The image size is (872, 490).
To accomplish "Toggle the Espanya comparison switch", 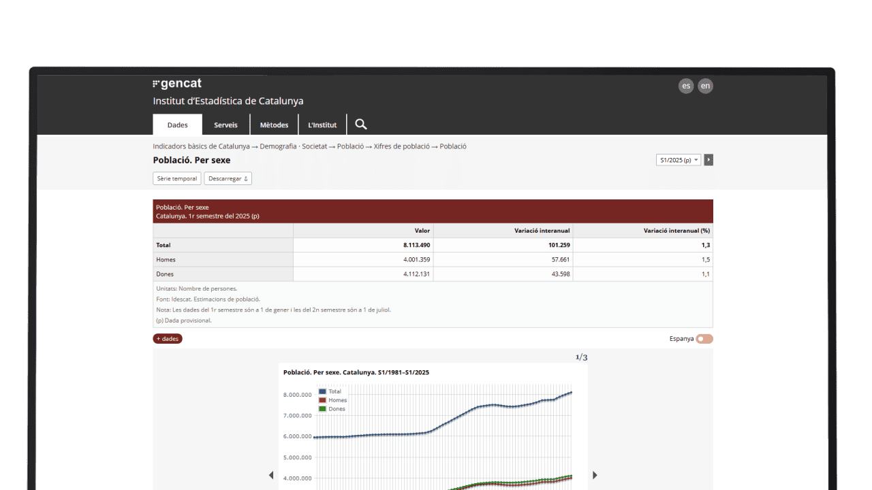I will click(x=704, y=339).
